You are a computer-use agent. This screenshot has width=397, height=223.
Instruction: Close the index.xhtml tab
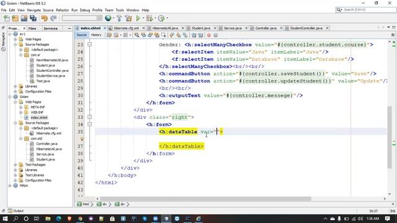[105, 28]
